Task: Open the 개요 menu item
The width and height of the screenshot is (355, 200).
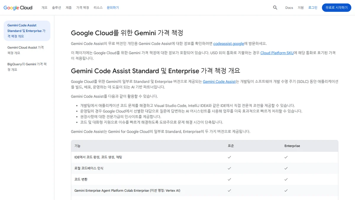Action: 44,8
